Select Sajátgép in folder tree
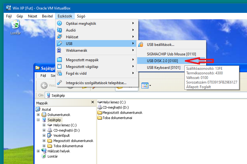Viewport: 247px width, 164px height. 54,120
